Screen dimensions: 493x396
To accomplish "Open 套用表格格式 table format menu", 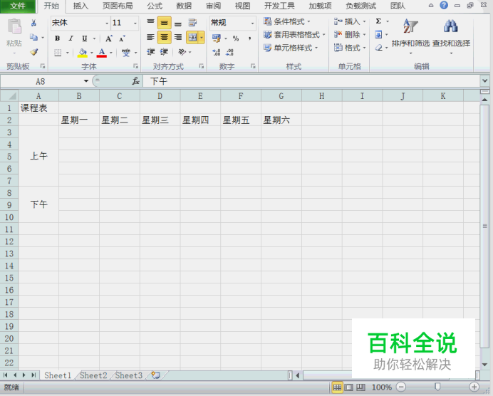I will 295,35.
